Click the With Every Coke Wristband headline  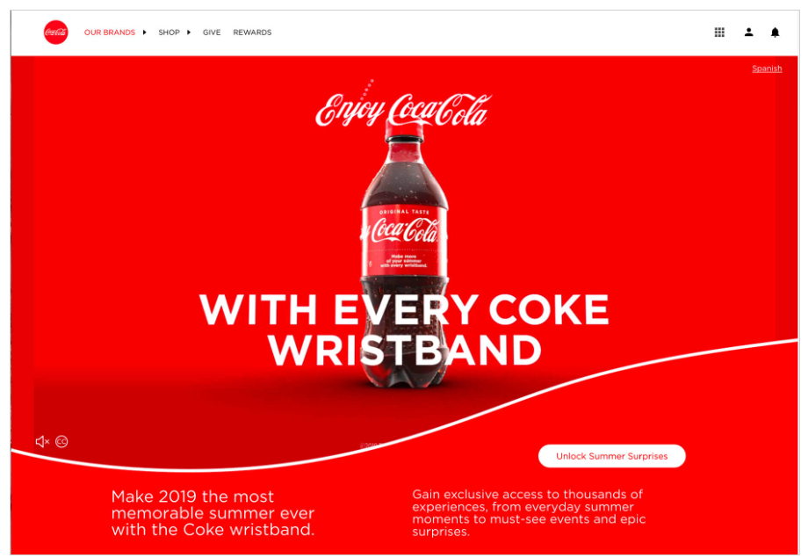pyautogui.click(x=405, y=330)
